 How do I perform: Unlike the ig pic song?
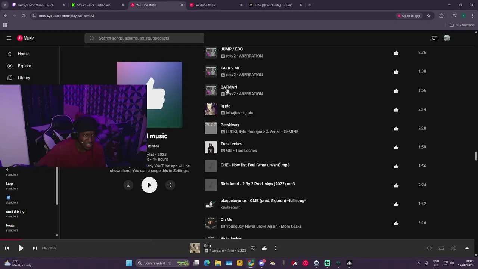pyautogui.click(x=396, y=109)
